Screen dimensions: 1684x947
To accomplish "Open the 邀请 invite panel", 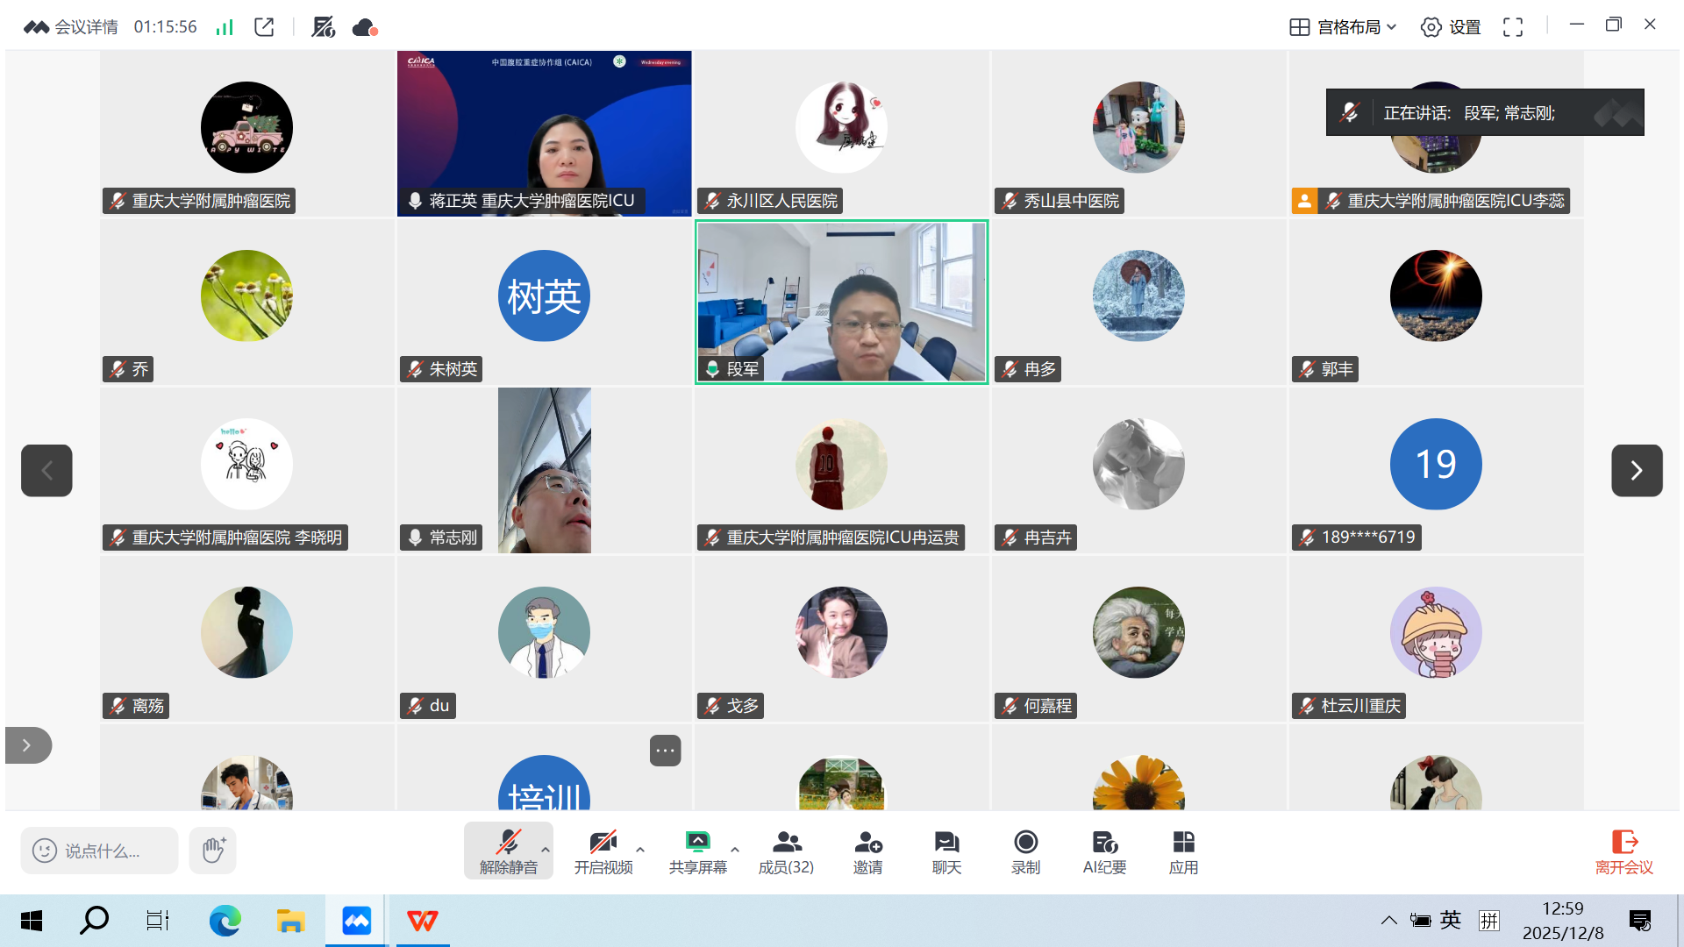I will [x=867, y=849].
